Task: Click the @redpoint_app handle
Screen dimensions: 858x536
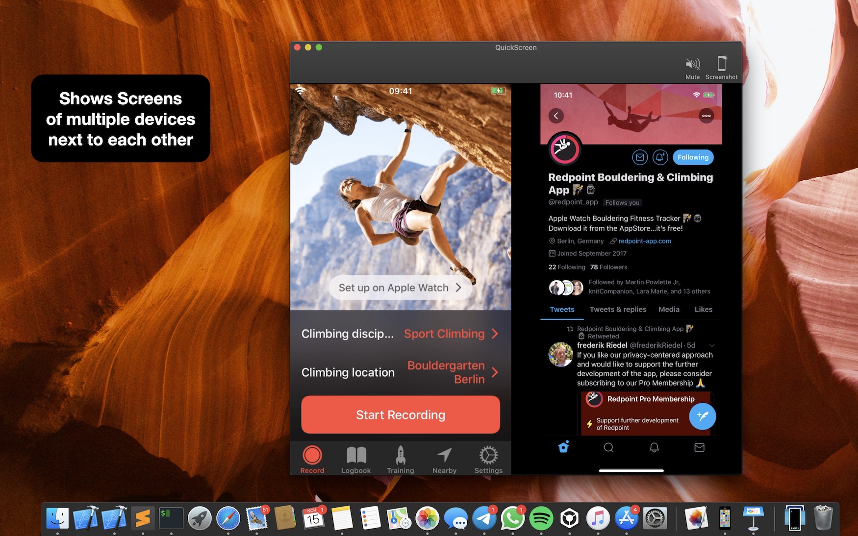Action: tap(573, 202)
